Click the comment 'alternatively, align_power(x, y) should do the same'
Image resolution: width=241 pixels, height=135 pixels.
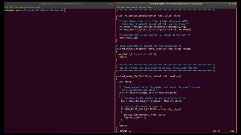pyautogui.click(x=154, y=35)
